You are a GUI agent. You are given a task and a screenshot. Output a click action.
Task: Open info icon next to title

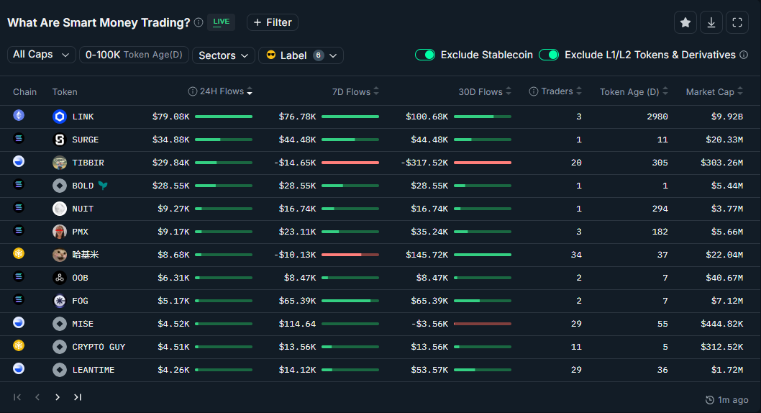pos(199,22)
